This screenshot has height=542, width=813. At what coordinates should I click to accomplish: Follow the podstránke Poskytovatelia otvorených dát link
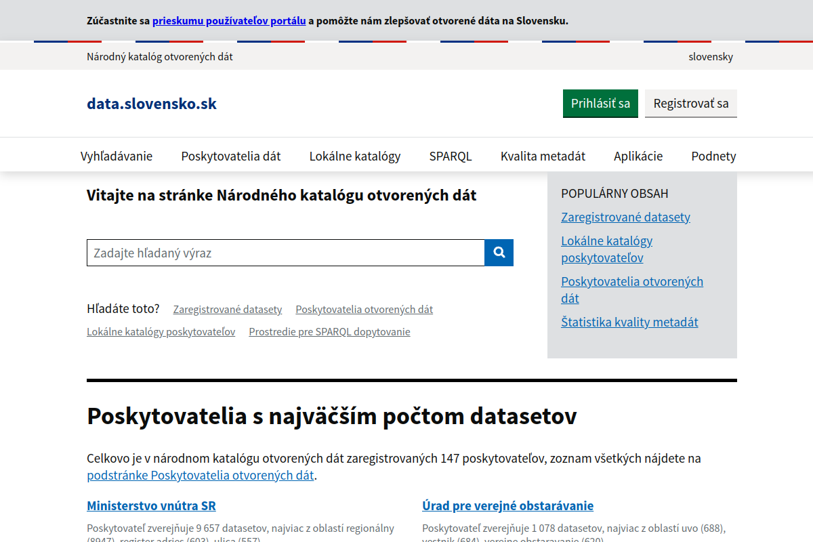[201, 476]
